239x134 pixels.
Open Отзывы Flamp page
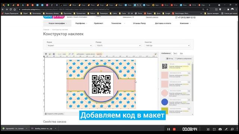(x=139, y=23)
